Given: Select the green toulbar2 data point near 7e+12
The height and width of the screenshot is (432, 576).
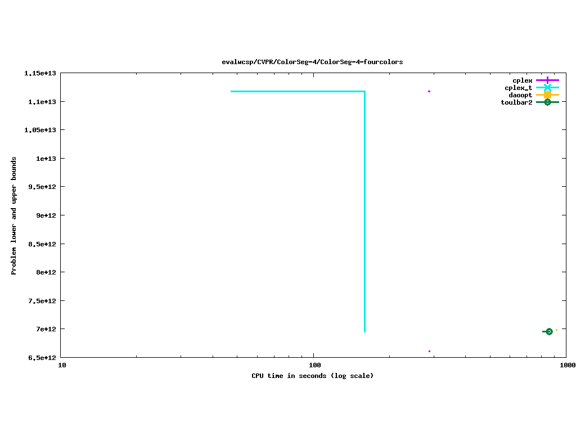Looking at the screenshot, I should (x=549, y=331).
